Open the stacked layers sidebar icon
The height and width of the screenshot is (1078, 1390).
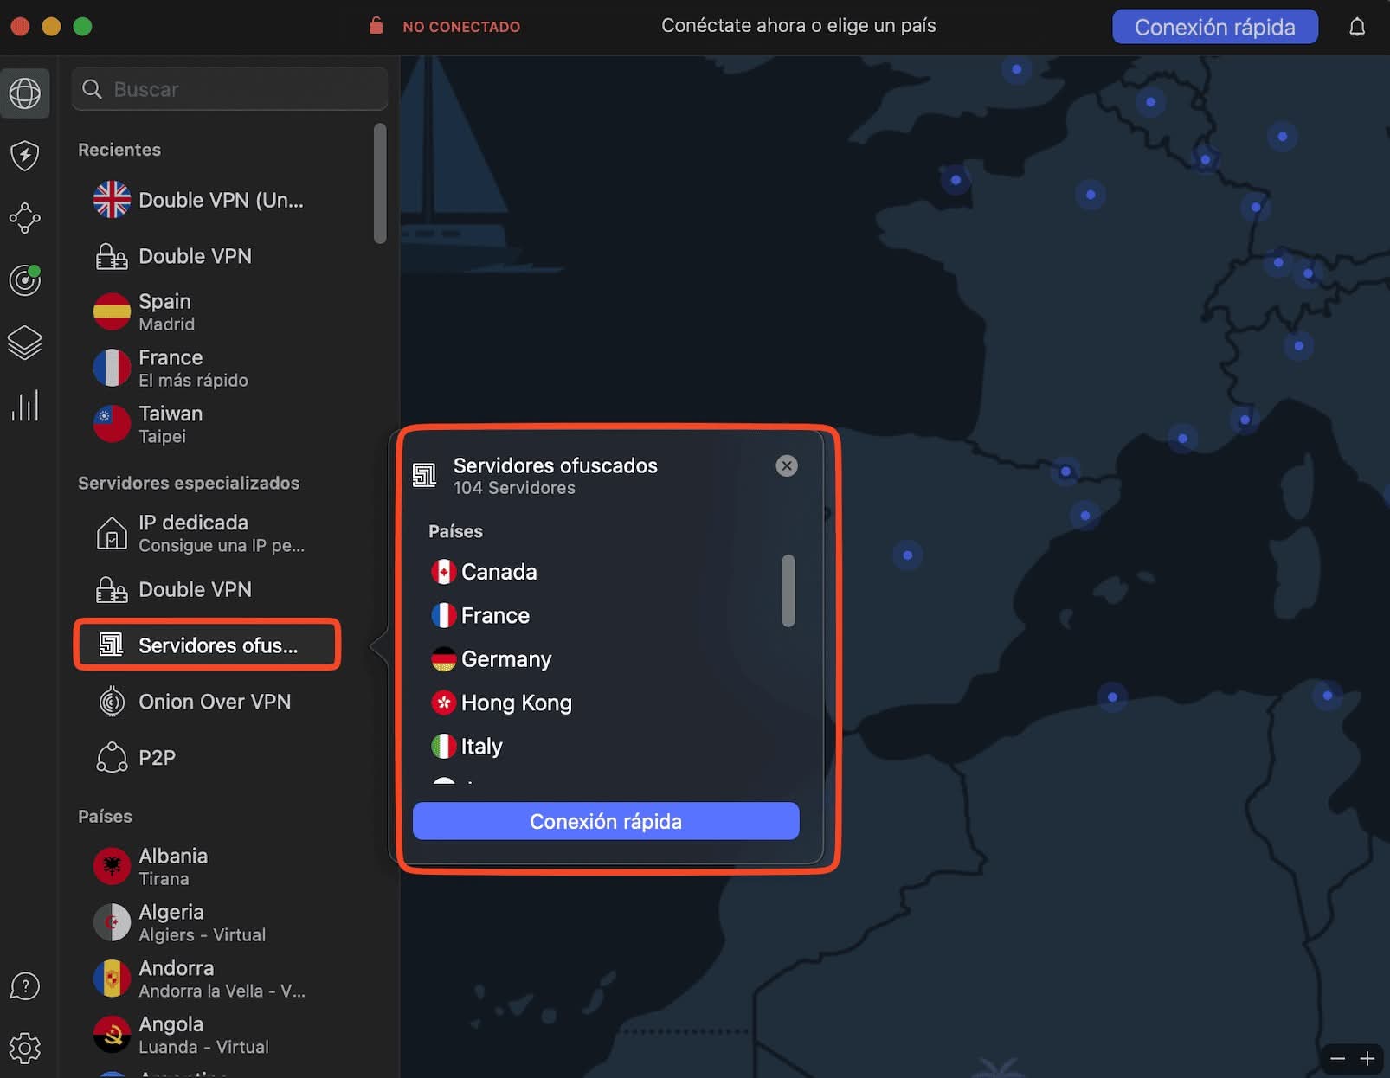(25, 343)
